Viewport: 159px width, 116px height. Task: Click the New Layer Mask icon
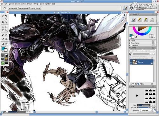143,84
